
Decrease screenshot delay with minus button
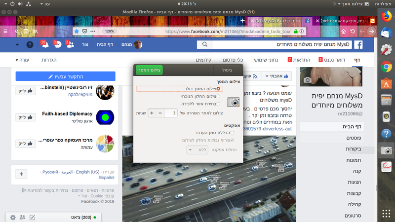point(160,113)
